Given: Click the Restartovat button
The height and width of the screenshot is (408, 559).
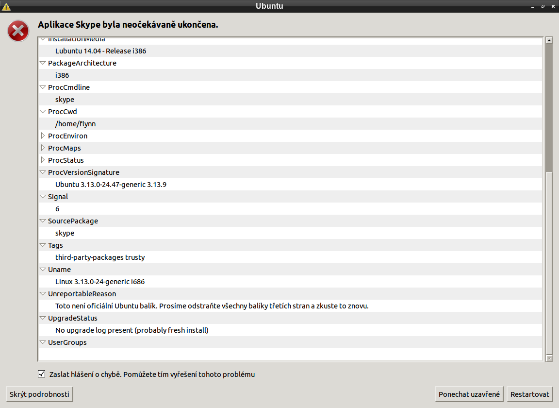Looking at the screenshot, I should pos(530,394).
